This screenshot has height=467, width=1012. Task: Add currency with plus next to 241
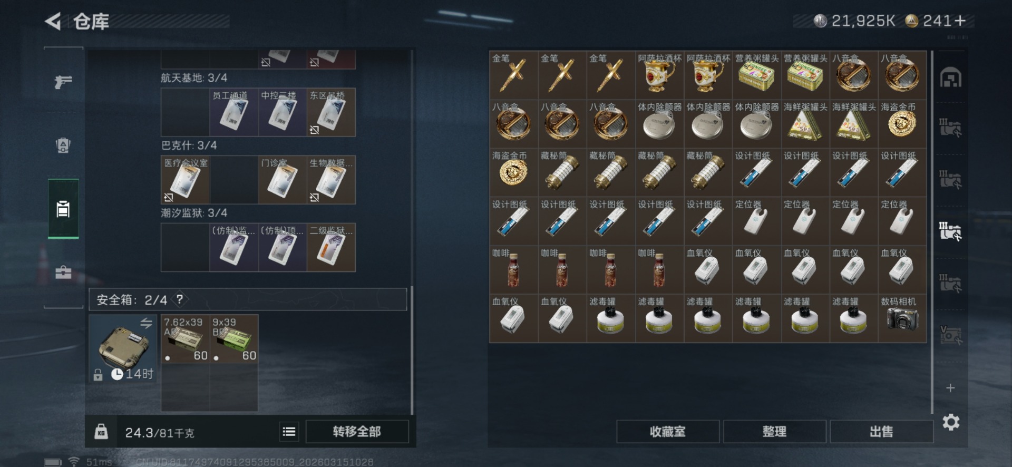[x=960, y=21]
